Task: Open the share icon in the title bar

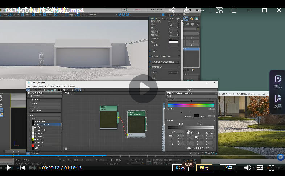Action: (172, 10)
